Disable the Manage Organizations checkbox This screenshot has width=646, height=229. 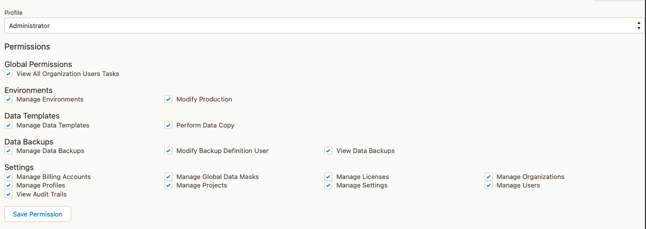point(489,177)
